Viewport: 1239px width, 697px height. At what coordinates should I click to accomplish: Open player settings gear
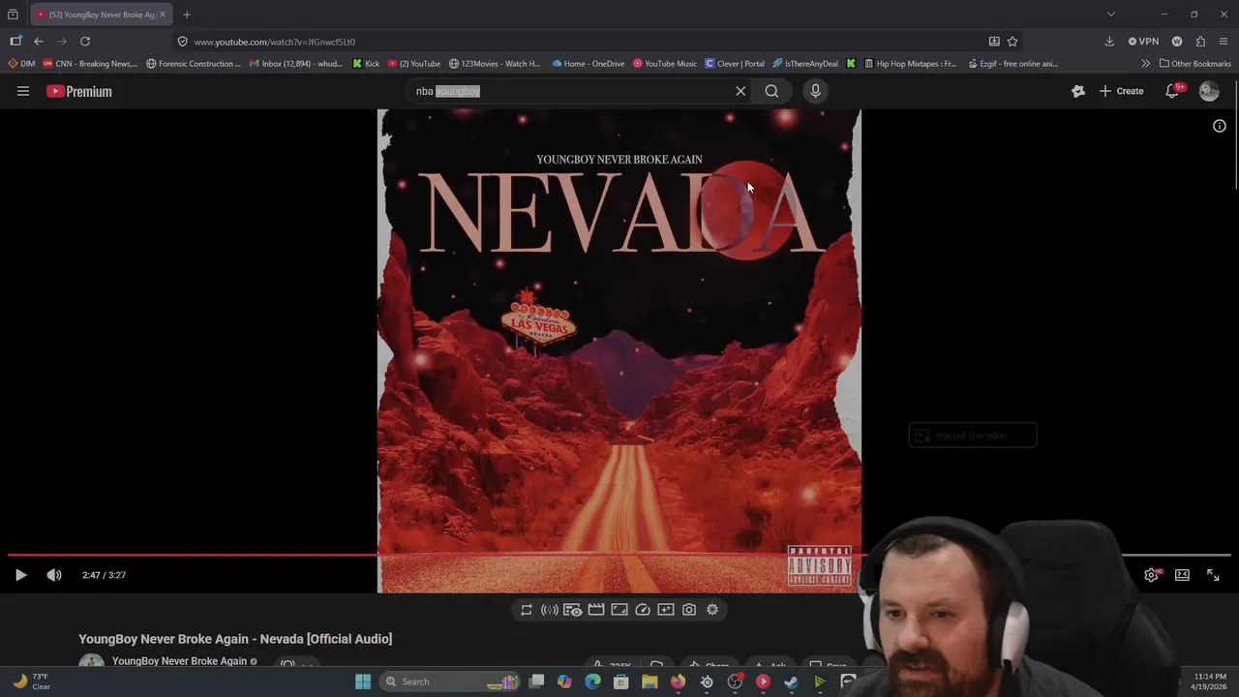(1151, 575)
